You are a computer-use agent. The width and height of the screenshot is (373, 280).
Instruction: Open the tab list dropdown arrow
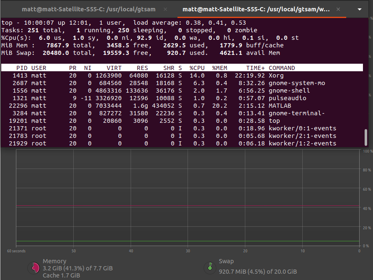359,9
